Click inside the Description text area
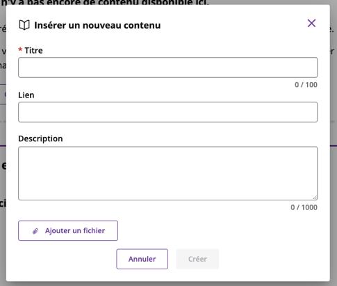337x286 pixels. (167, 173)
